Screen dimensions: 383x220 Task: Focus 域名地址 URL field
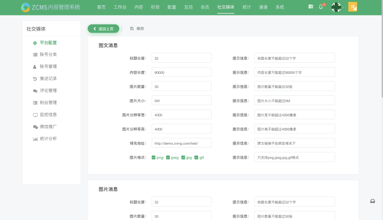point(181,143)
